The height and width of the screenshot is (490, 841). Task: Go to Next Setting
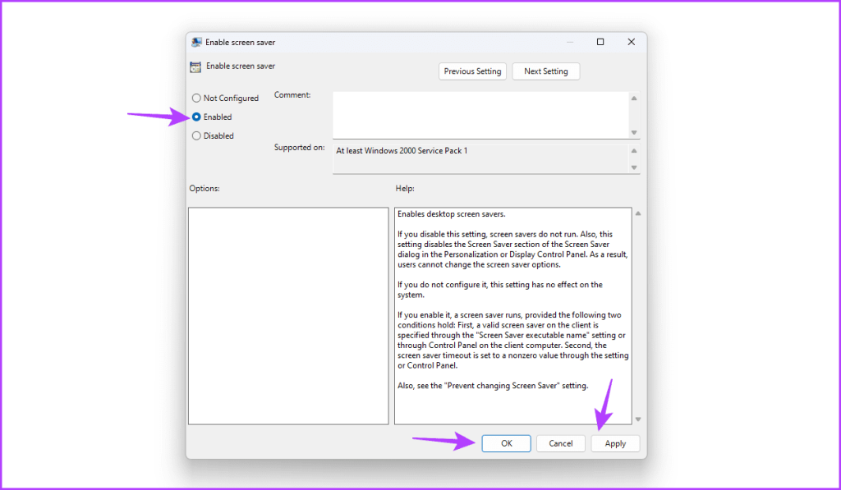click(545, 71)
